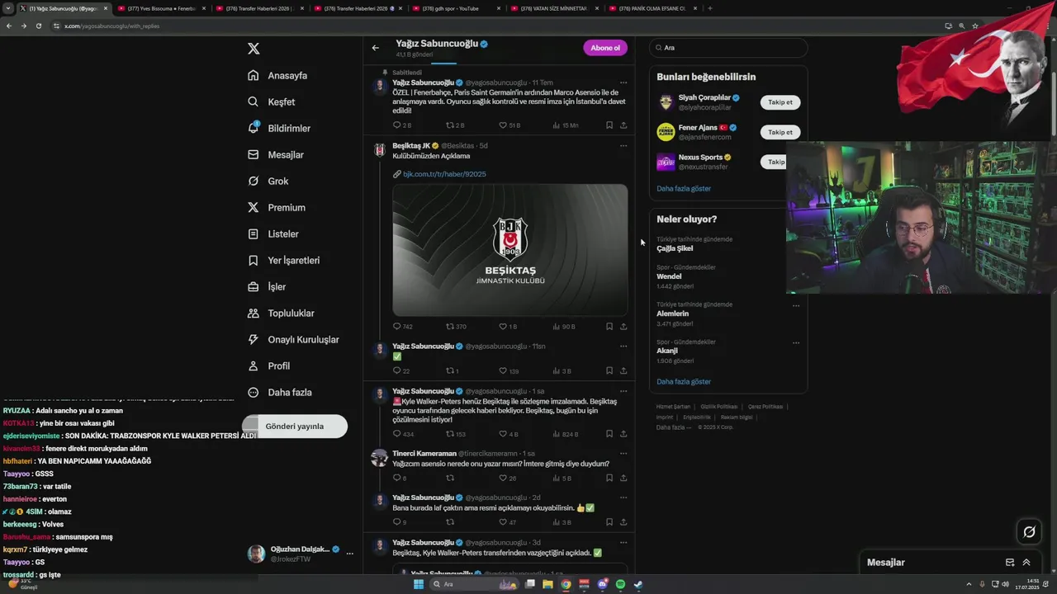Viewport: 1057px width, 594px height.
Task: Click the Grok floating button
Action: pos(1029,532)
